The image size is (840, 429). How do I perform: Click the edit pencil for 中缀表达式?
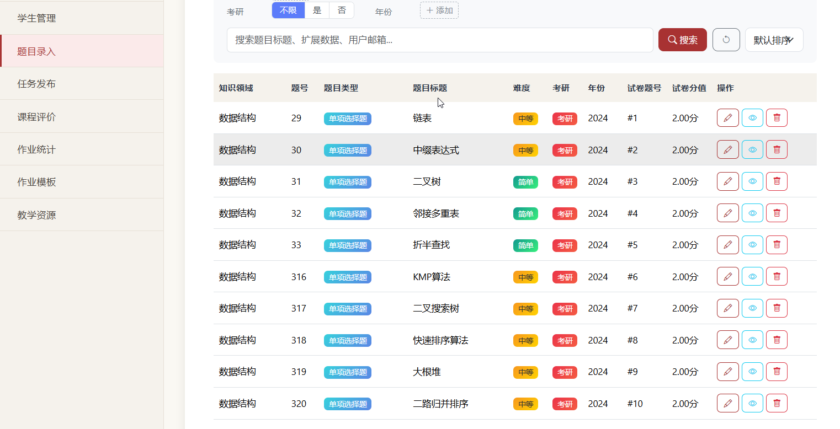[727, 149]
